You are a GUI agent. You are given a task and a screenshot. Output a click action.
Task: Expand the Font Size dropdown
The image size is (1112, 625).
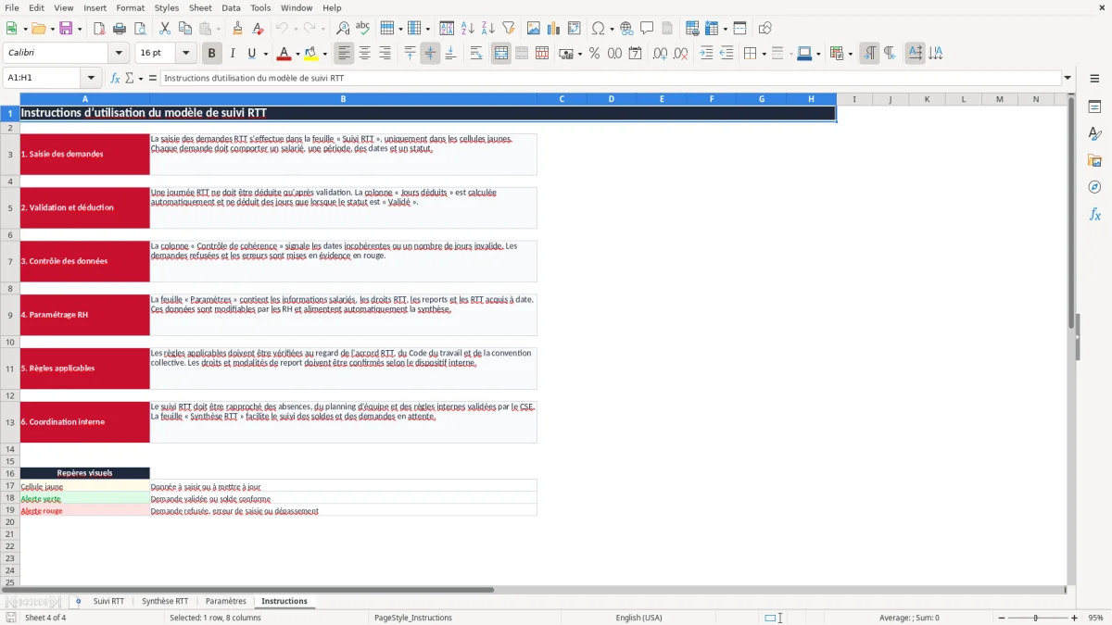point(186,54)
